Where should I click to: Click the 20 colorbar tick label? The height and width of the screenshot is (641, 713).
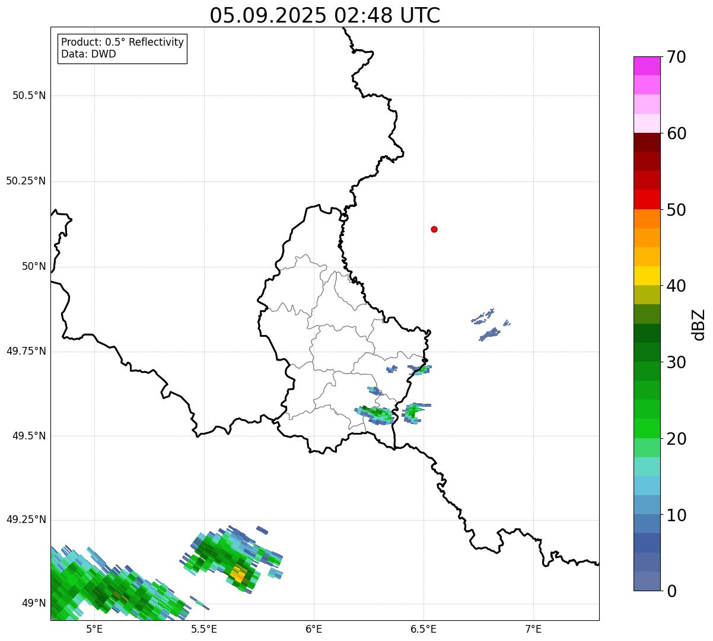click(x=676, y=439)
